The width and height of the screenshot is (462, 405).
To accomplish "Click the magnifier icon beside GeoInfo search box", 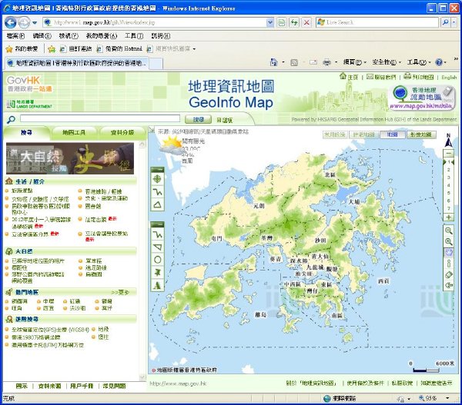I will pos(11,119).
